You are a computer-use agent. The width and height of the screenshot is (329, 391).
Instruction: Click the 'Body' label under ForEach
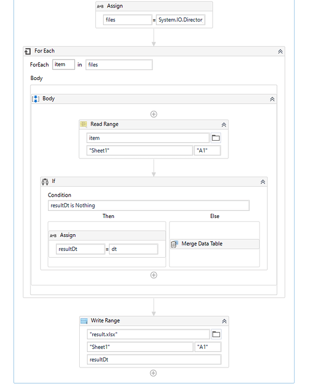(36, 78)
